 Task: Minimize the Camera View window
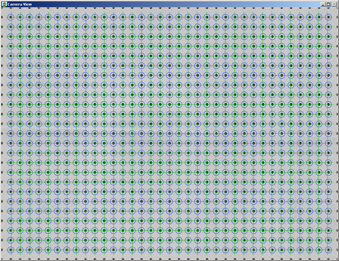coord(323,4)
